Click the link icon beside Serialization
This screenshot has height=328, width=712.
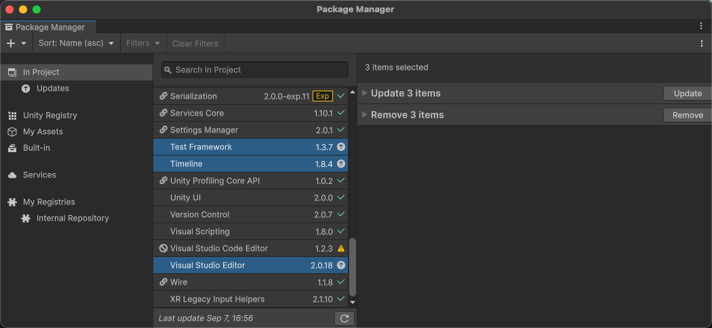(163, 96)
